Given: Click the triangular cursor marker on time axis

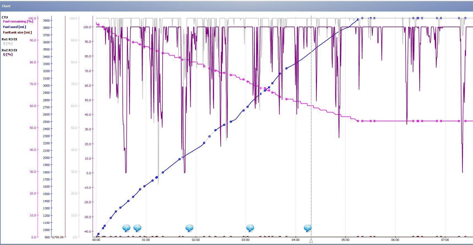Looking at the screenshot, I should pyautogui.click(x=311, y=241).
